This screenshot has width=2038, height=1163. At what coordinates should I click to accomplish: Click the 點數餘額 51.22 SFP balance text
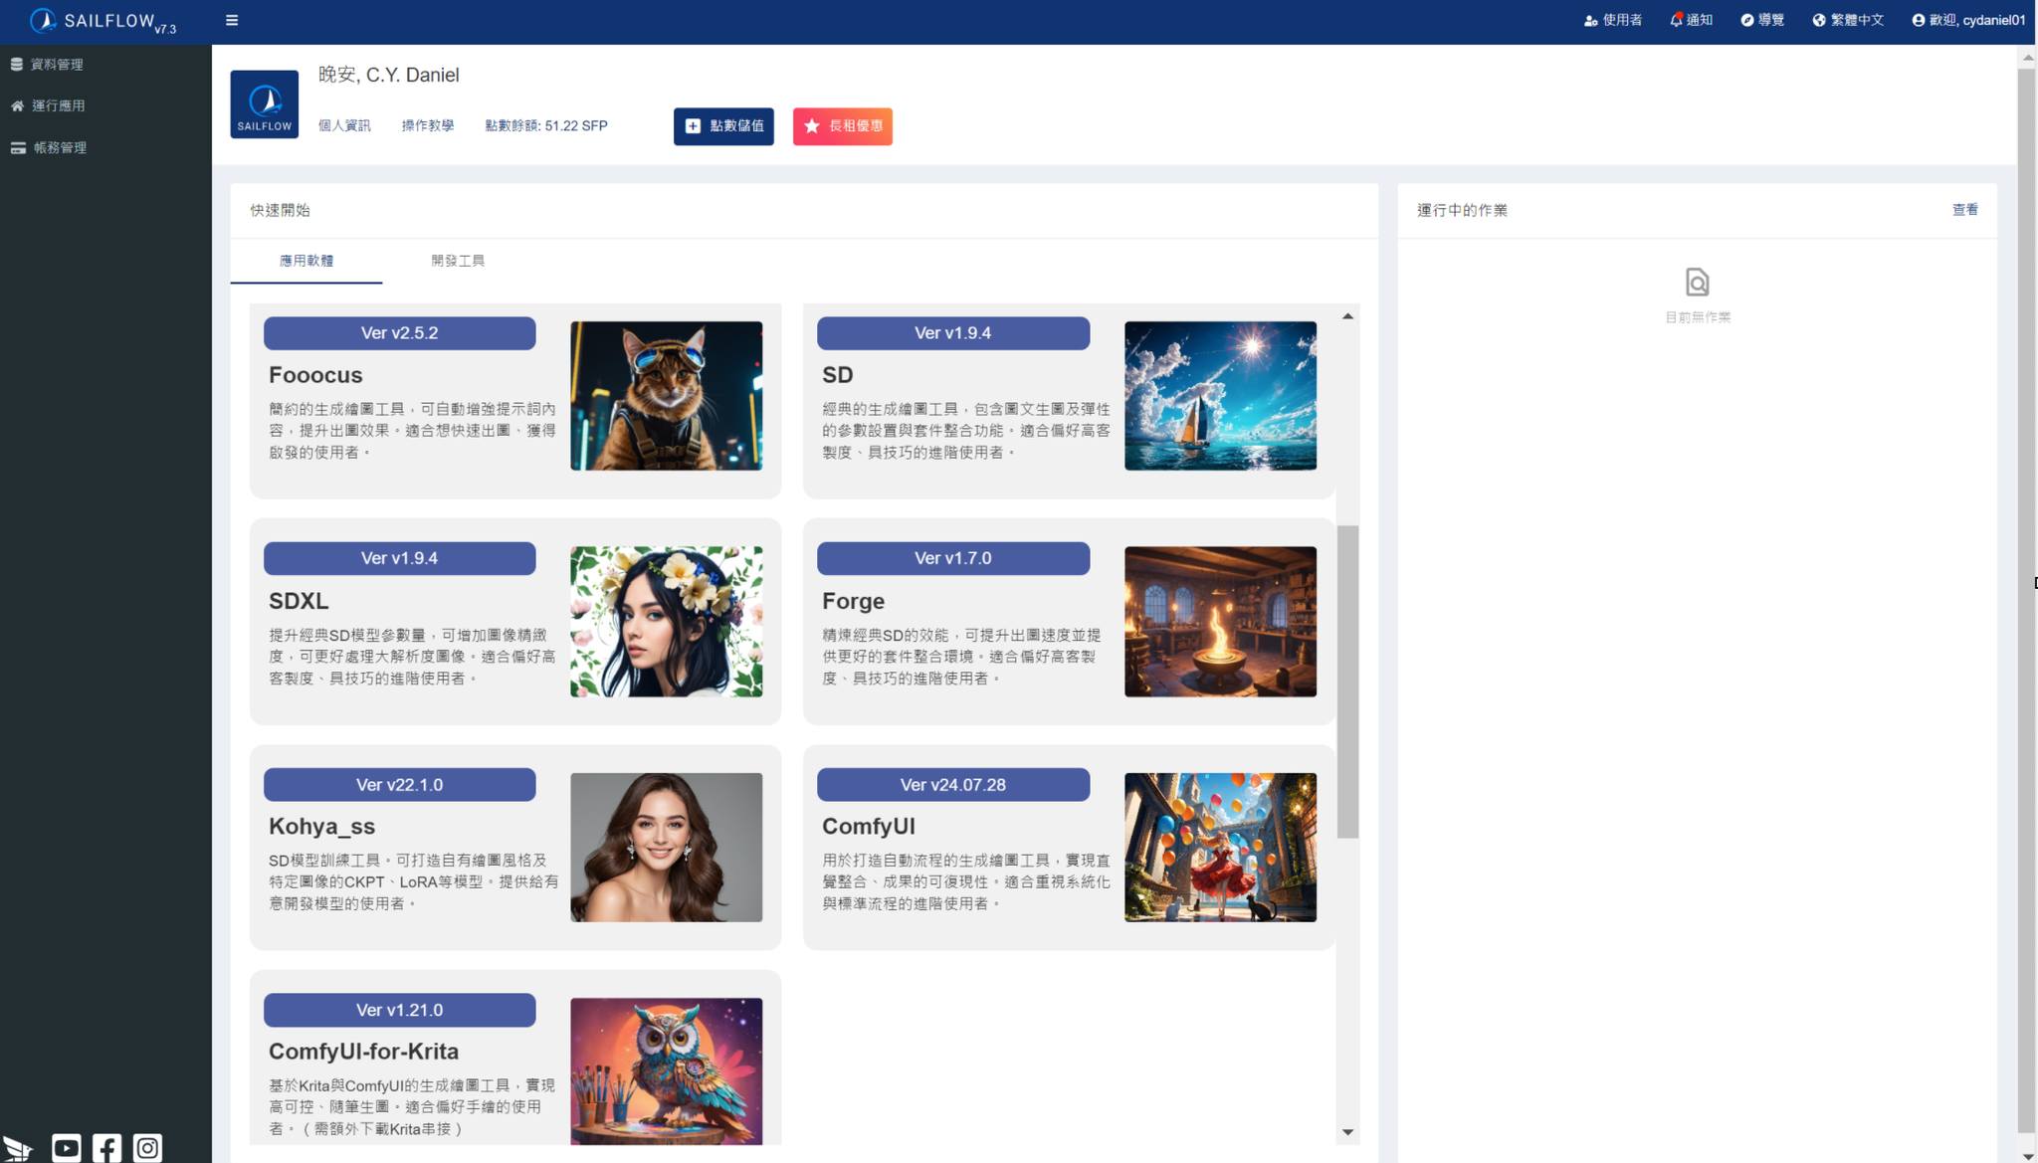pos(546,125)
